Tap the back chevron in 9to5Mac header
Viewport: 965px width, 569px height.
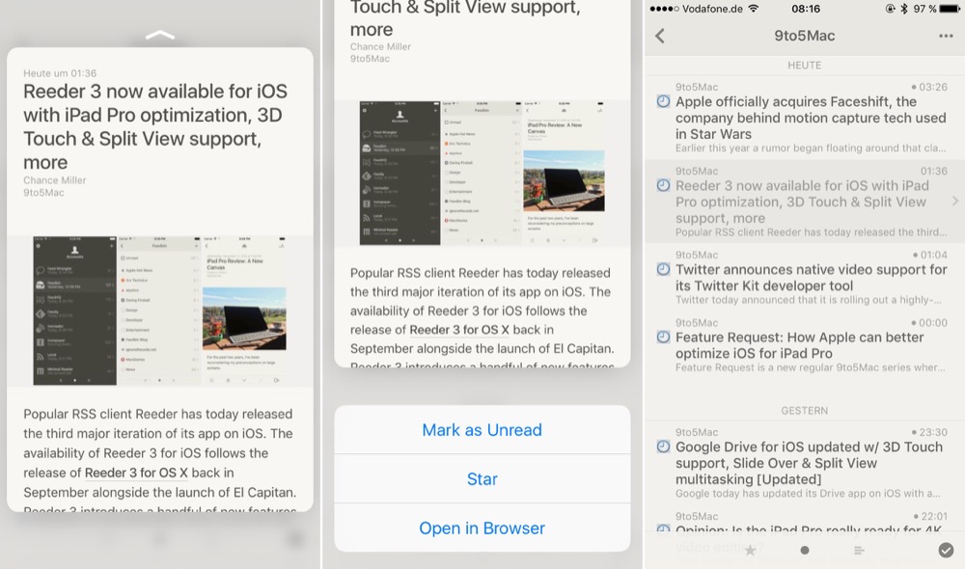660,36
